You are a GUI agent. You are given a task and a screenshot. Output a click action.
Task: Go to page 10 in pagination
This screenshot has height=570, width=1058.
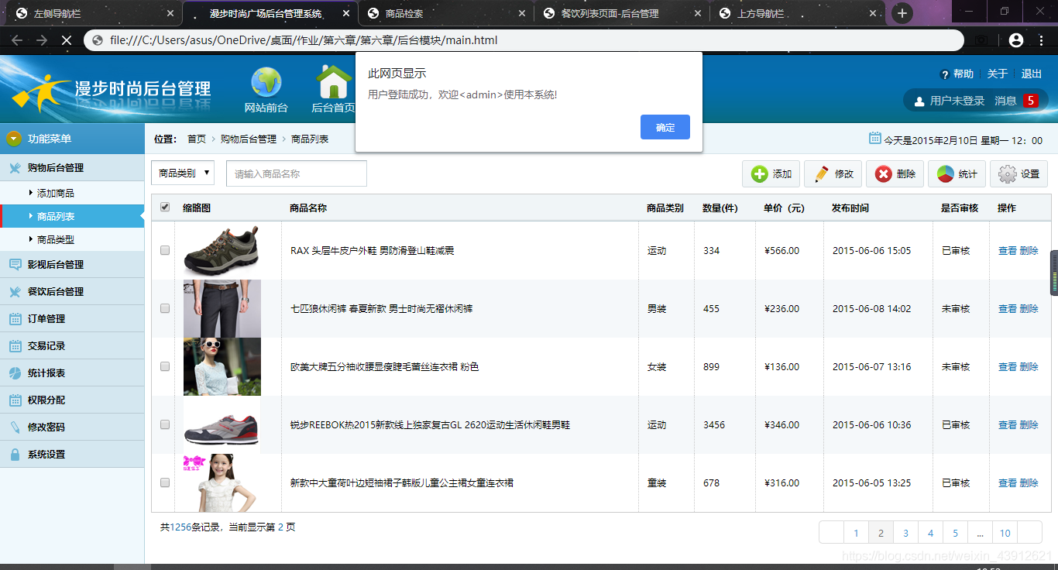coord(1005,533)
